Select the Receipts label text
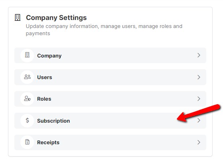 point(48,142)
